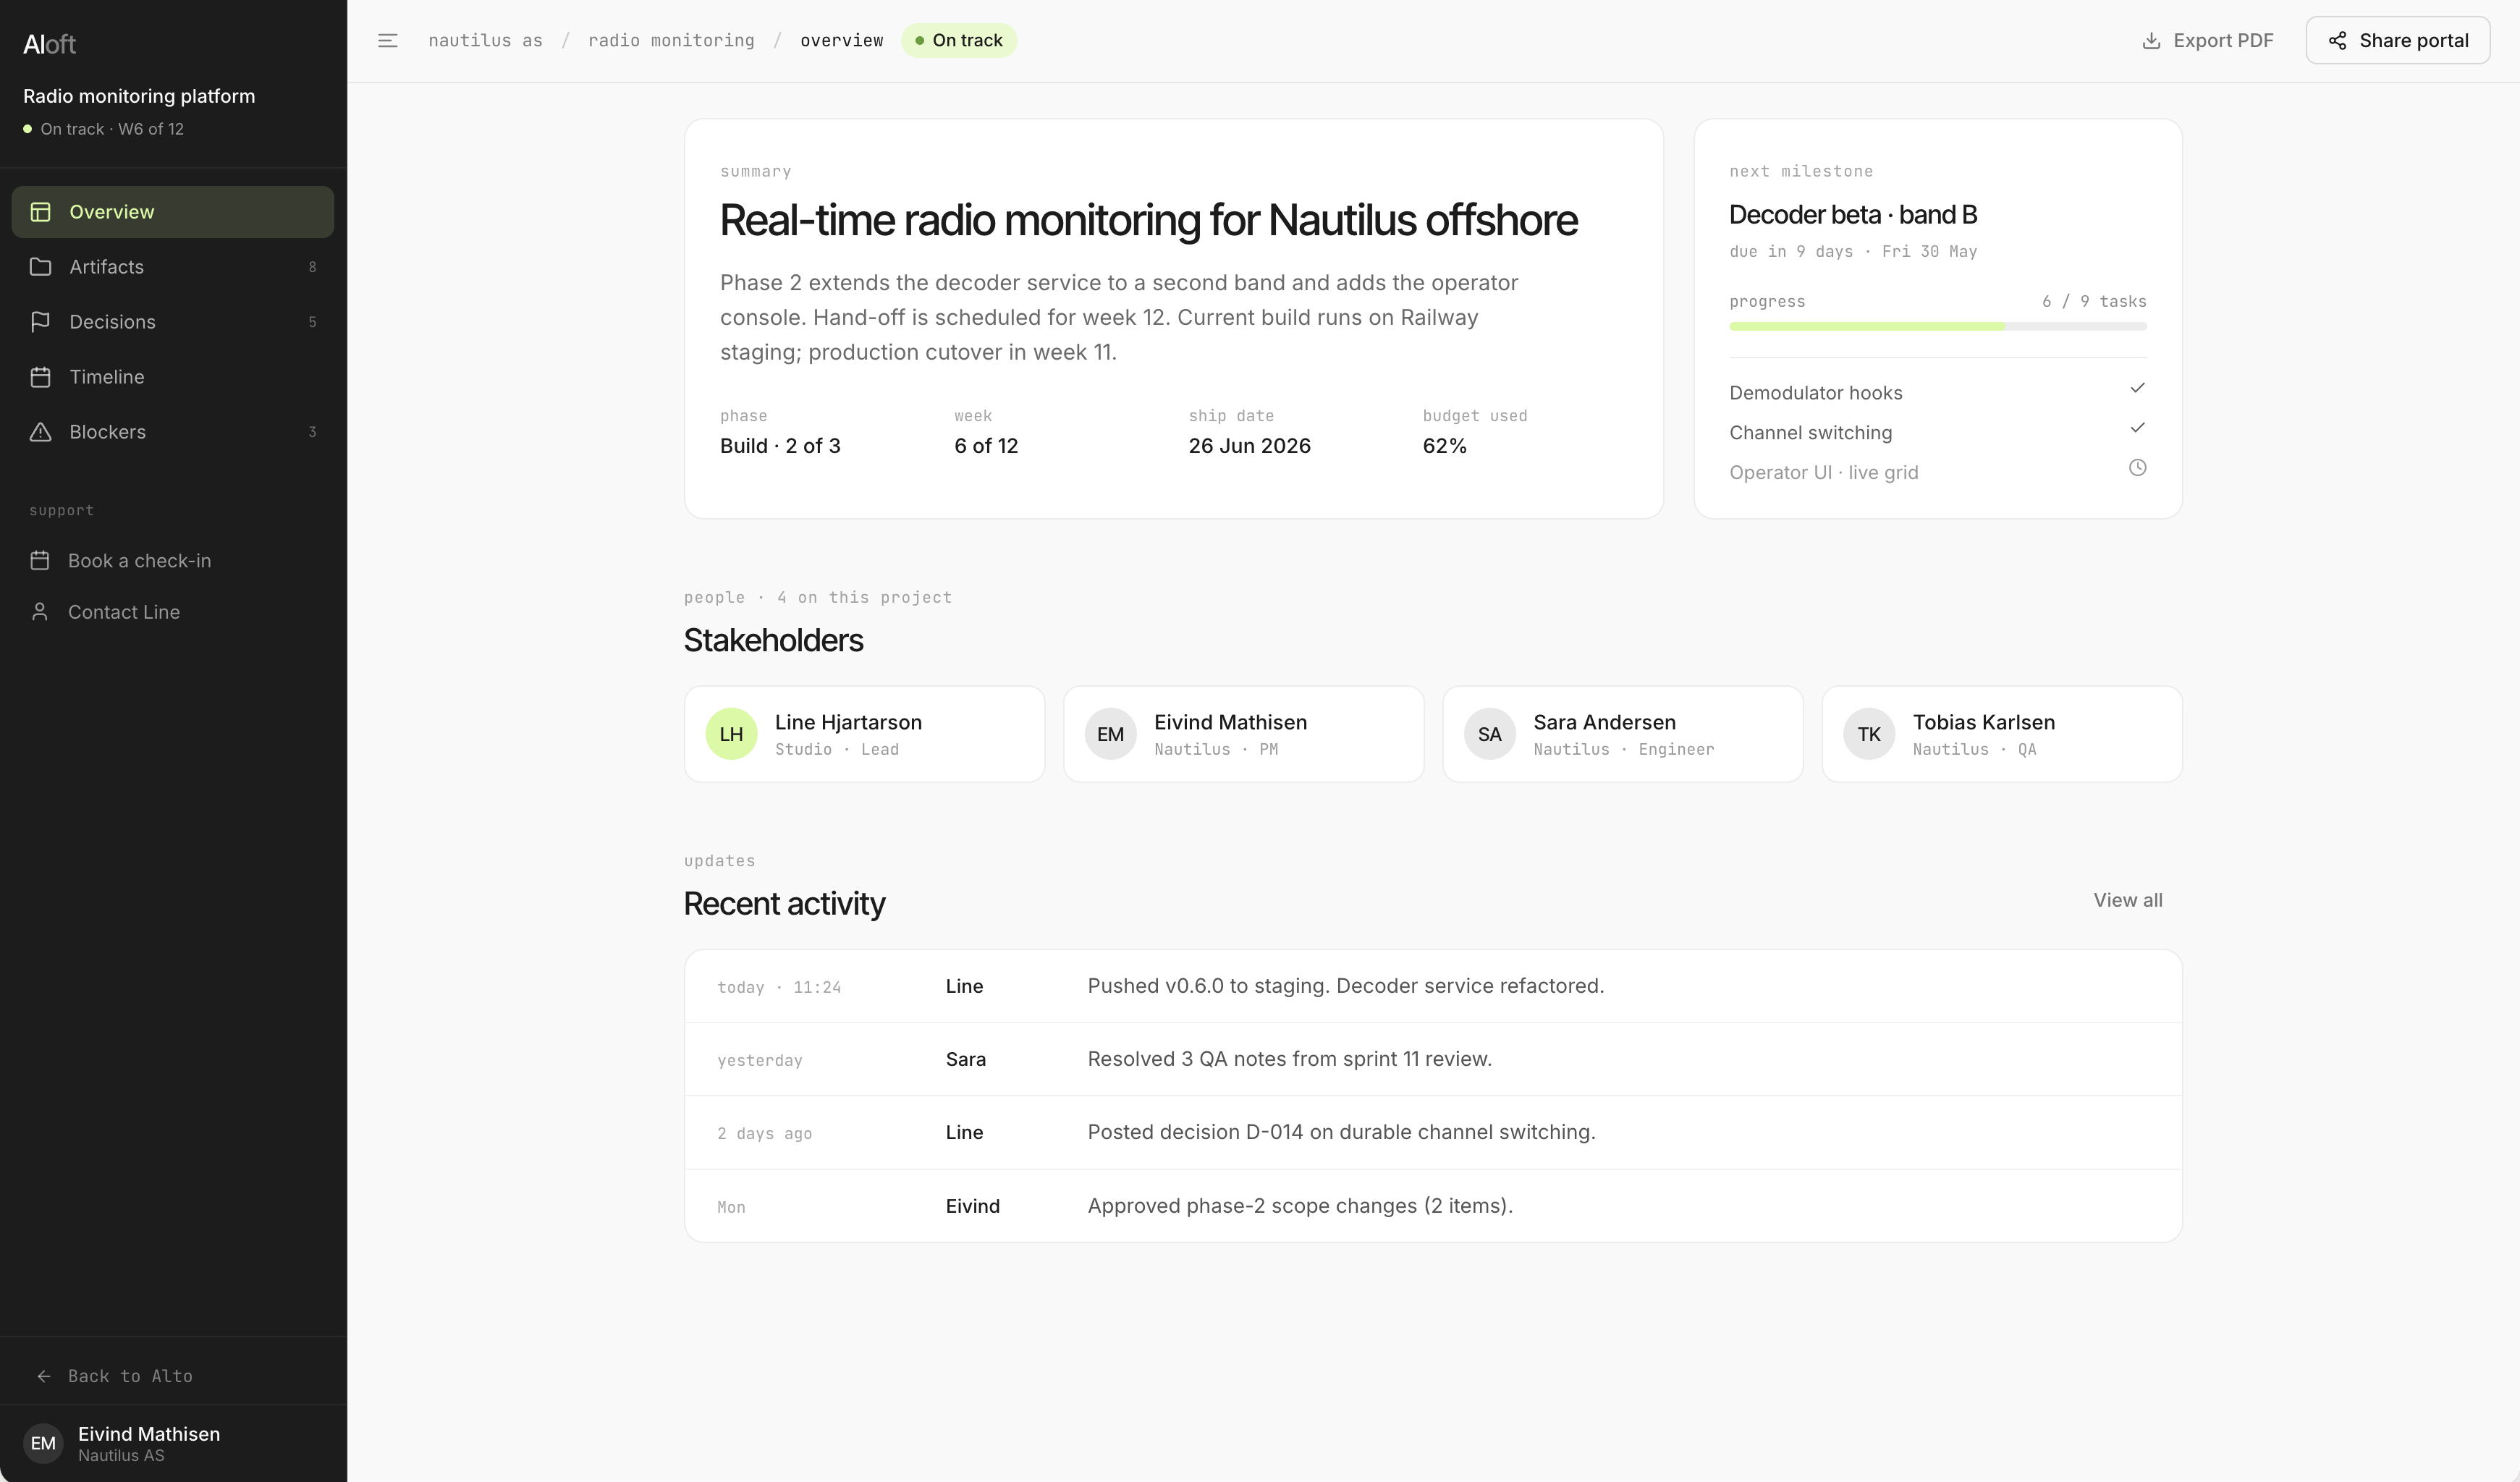The height and width of the screenshot is (1482, 2520).
Task: Click the Operator UI pending clock icon
Action: tap(2137, 468)
